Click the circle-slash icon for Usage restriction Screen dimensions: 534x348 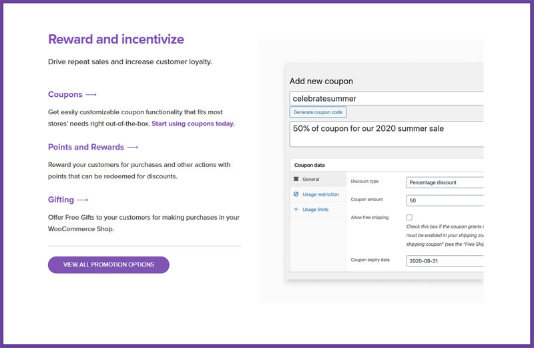[x=296, y=194]
